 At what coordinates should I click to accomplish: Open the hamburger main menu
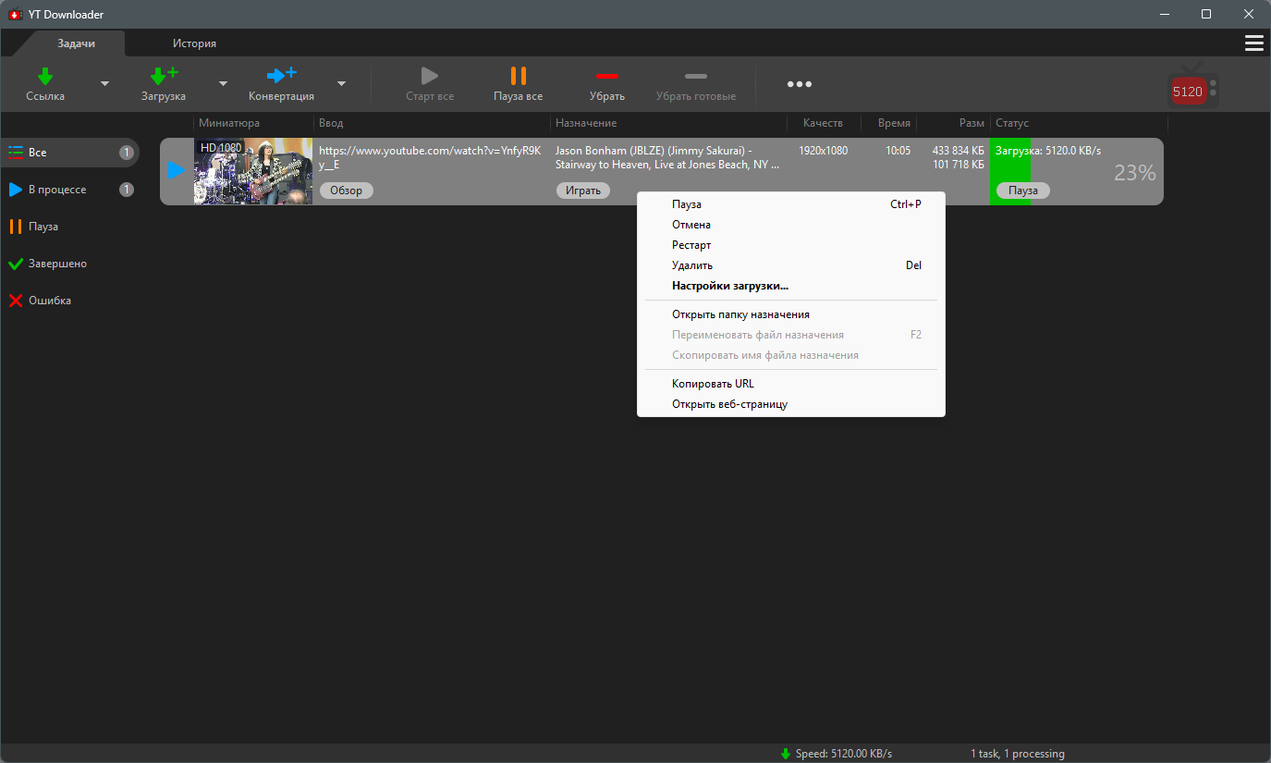pos(1254,43)
